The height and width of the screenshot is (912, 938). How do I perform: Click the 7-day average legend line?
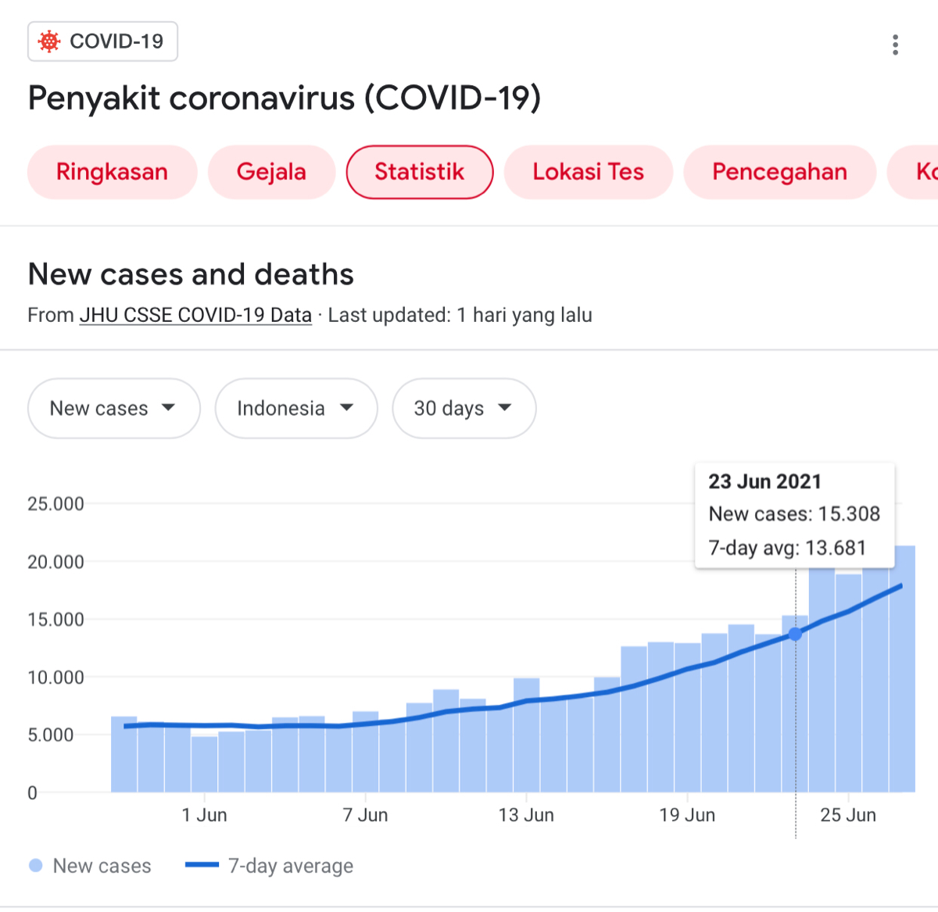click(202, 865)
